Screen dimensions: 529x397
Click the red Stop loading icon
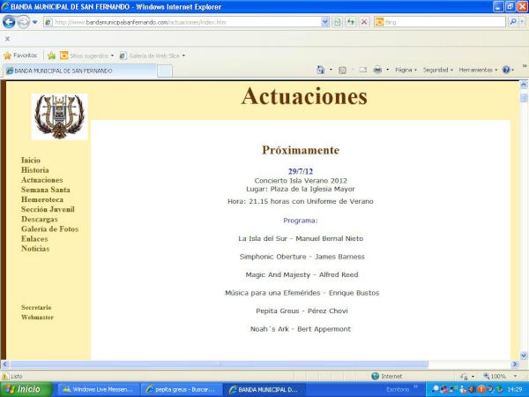point(364,22)
